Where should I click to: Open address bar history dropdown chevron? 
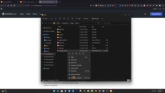pos(95,23)
